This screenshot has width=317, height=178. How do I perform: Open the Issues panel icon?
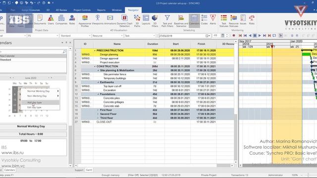[x=243, y=20]
